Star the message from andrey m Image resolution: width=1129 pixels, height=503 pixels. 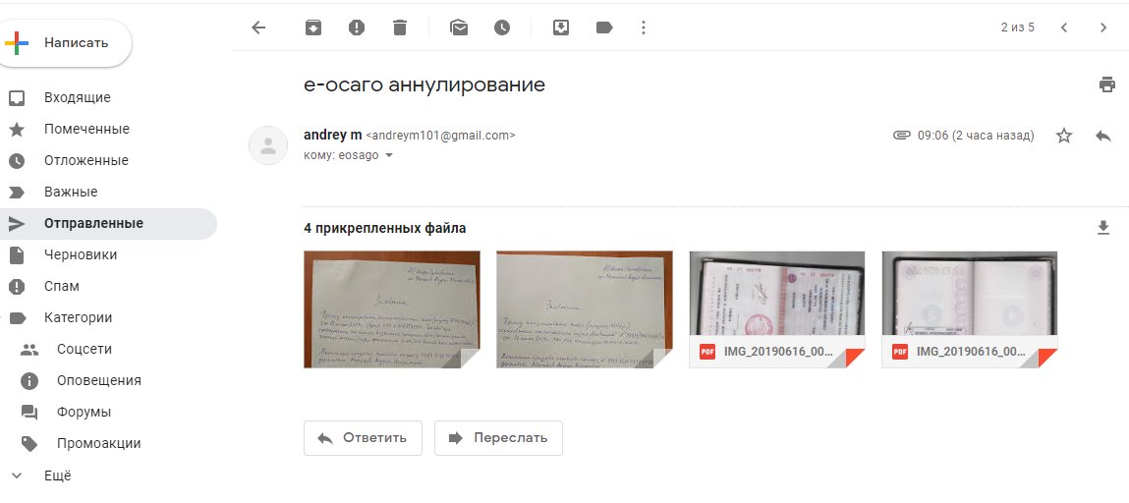pyautogui.click(x=1063, y=136)
